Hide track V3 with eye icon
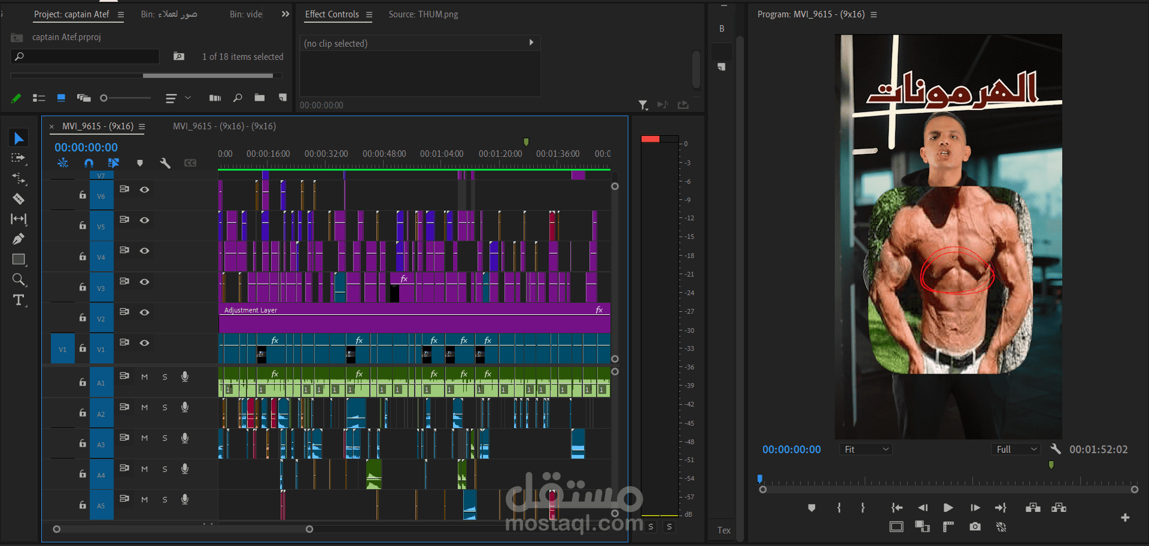Image resolution: width=1149 pixels, height=546 pixels. coord(144,282)
